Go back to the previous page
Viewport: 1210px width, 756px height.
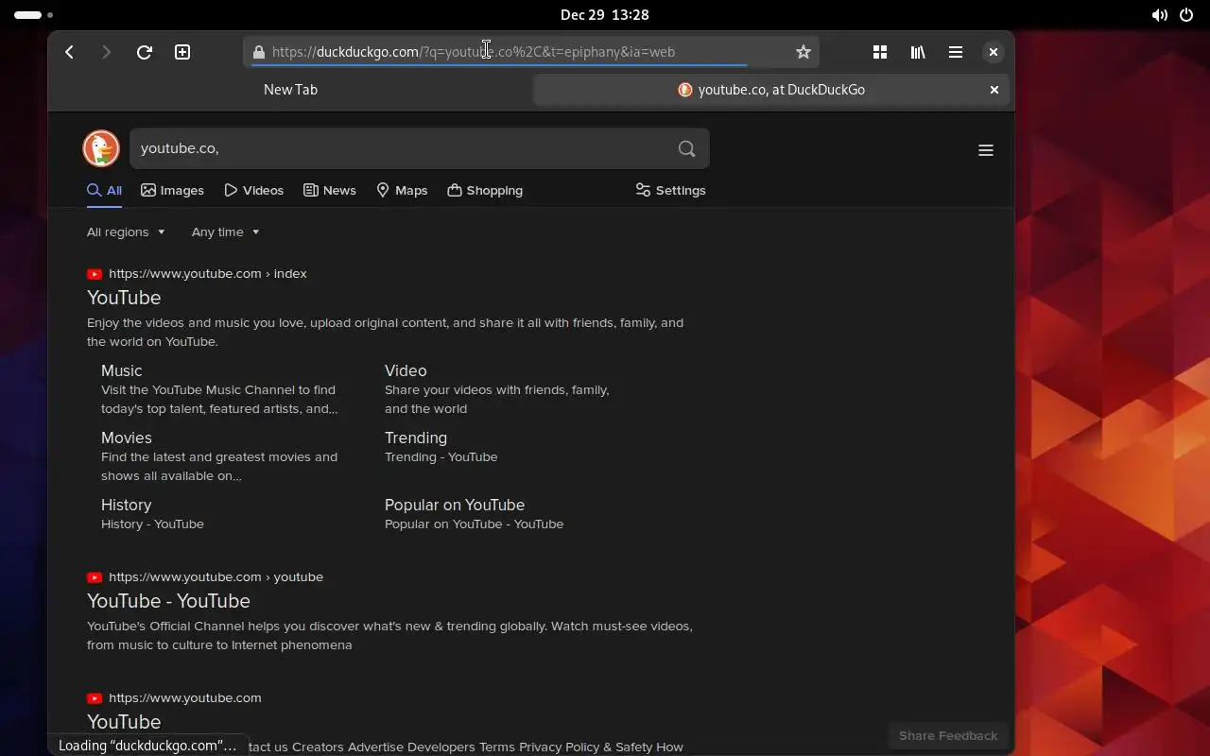(x=69, y=52)
